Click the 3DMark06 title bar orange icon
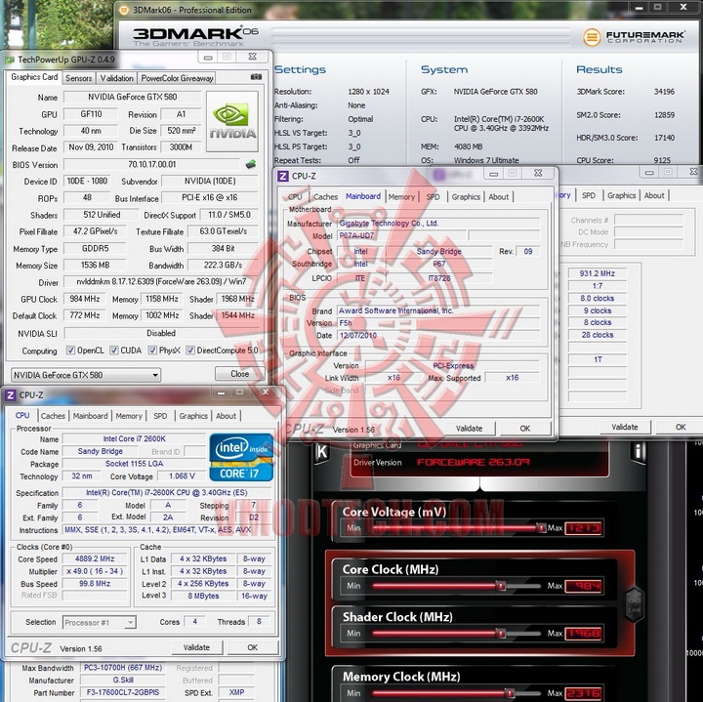This screenshot has width=703, height=702. (124, 10)
